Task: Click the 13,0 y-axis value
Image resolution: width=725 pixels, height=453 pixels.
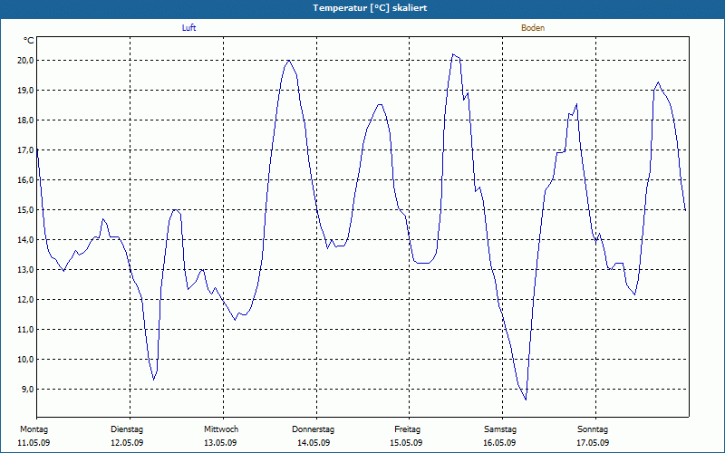Action: [25, 270]
